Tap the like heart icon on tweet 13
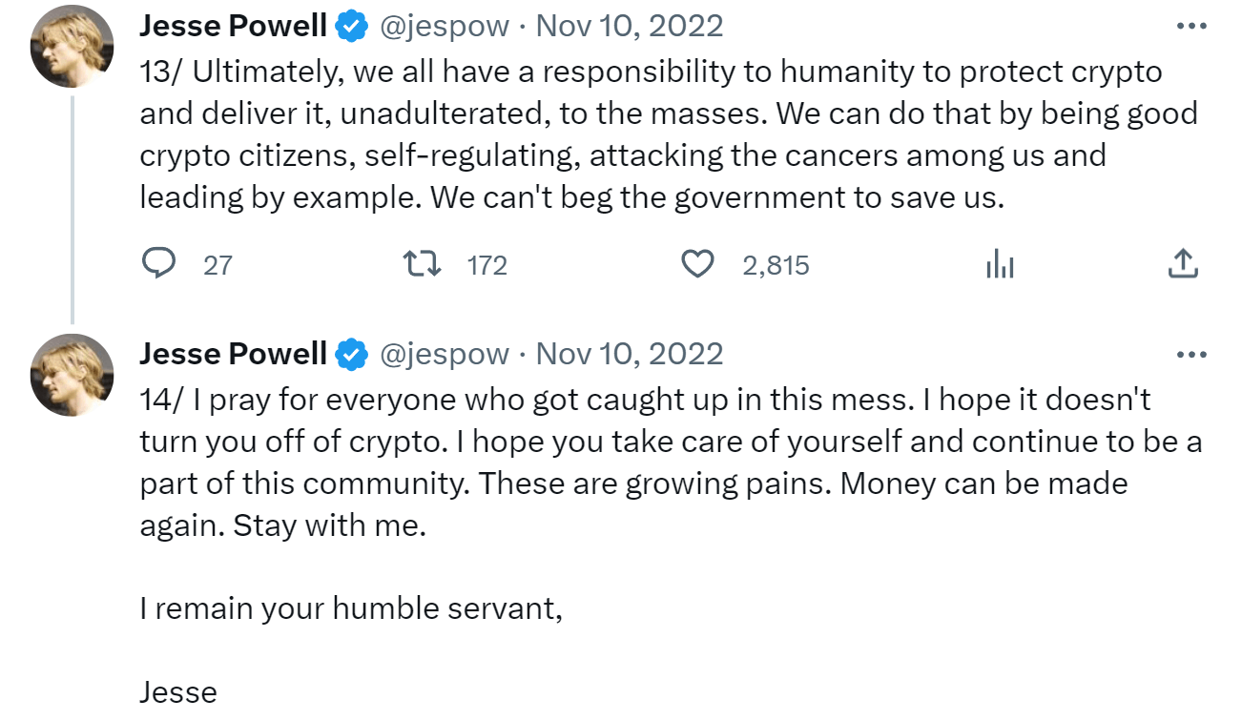 coord(697,264)
